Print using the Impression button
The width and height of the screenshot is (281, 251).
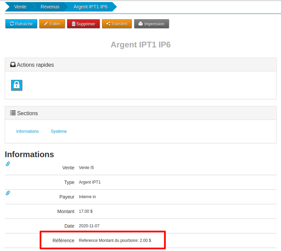[x=151, y=24]
